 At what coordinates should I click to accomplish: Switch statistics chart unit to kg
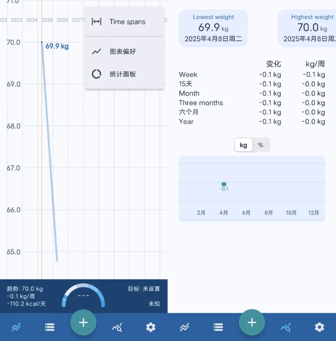(243, 145)
